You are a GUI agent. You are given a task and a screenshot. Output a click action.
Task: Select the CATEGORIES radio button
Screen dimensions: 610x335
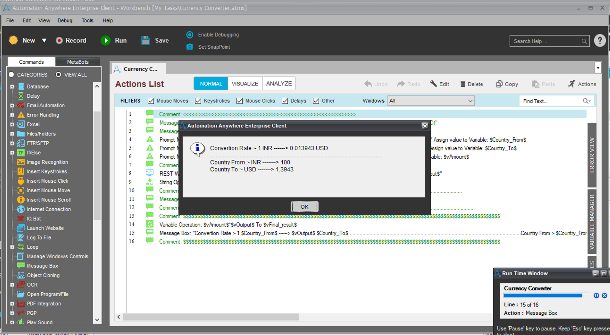pyautogui.click(x=11, y=75)
